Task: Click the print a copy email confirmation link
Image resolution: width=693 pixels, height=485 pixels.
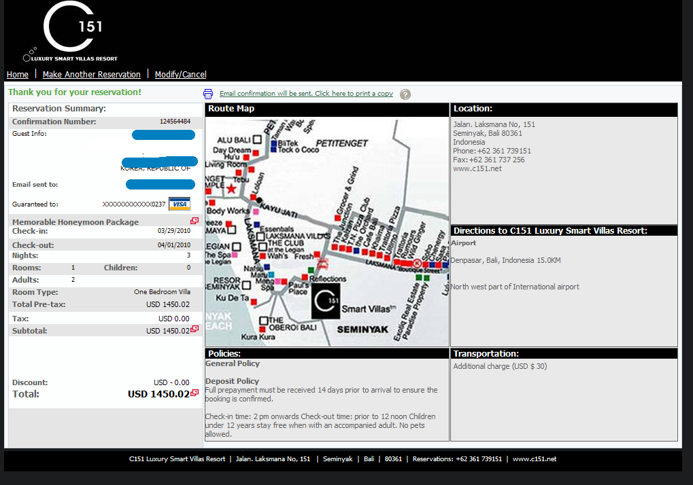Action: point(306,94)
